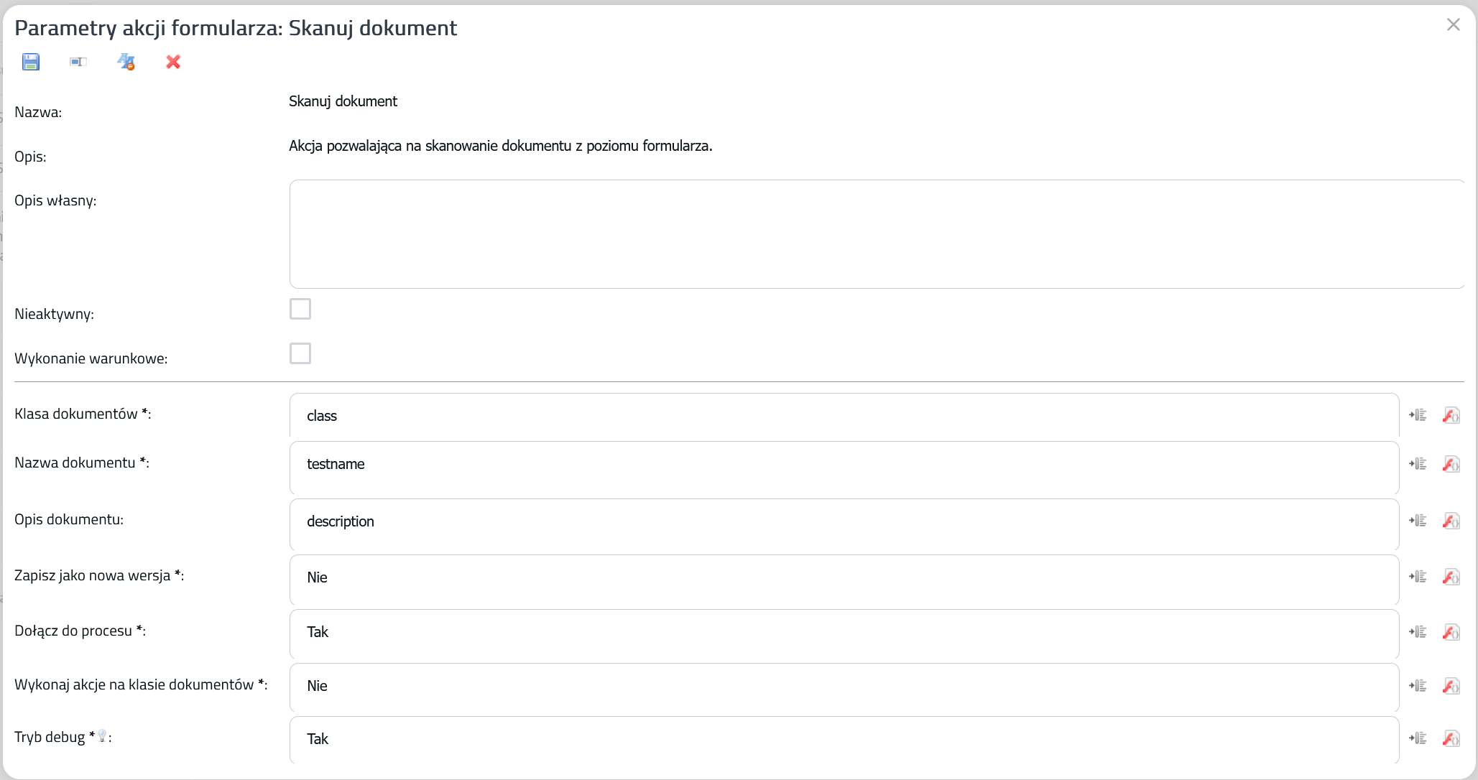The image size is (1478, 780).
Task: Click insert-variable icon for Klasa dokumentów
Action: tap(1418, 415)
